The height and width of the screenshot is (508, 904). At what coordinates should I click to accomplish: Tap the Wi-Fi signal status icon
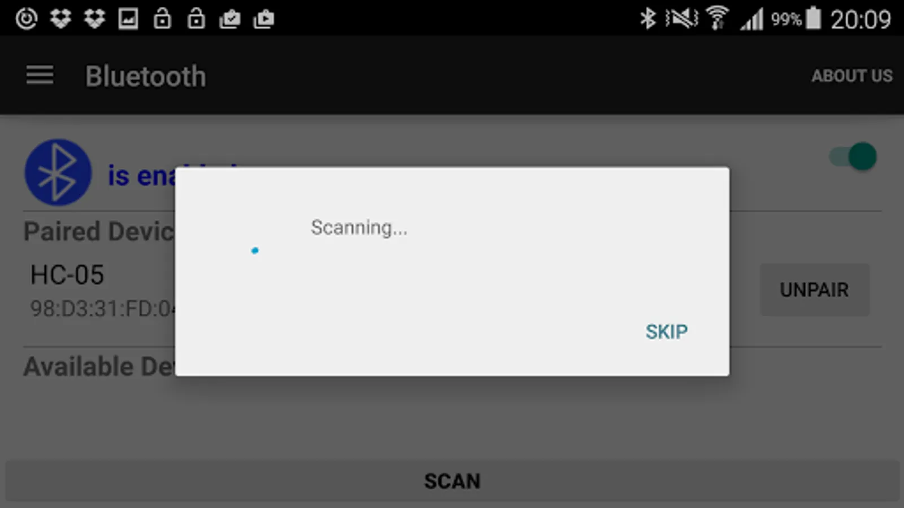tap(718, 19)
